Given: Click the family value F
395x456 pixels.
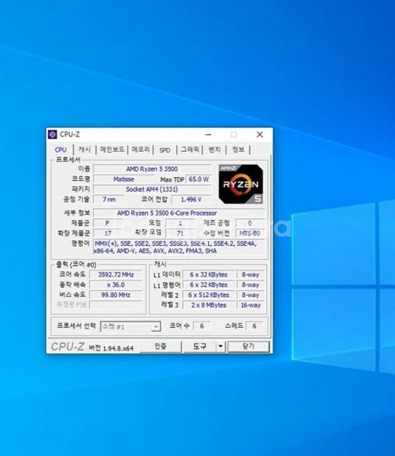Looking at the screenshot, I should 107,223.
